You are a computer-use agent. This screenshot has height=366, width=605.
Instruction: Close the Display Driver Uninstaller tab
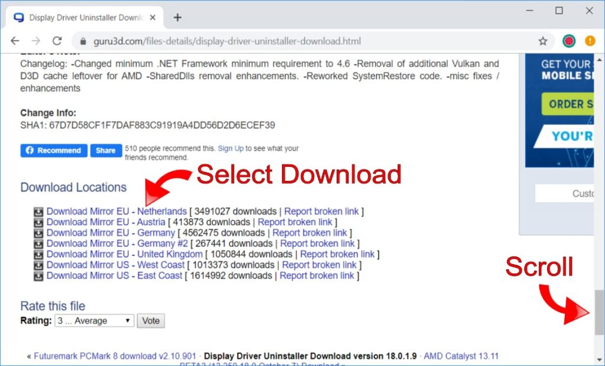pyautogui.click(x=154, y=18)
